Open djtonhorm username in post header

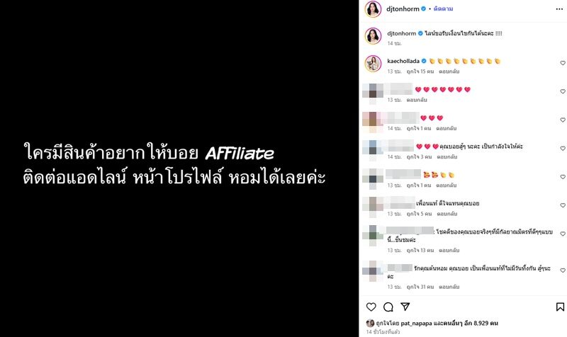pos(403,8)
